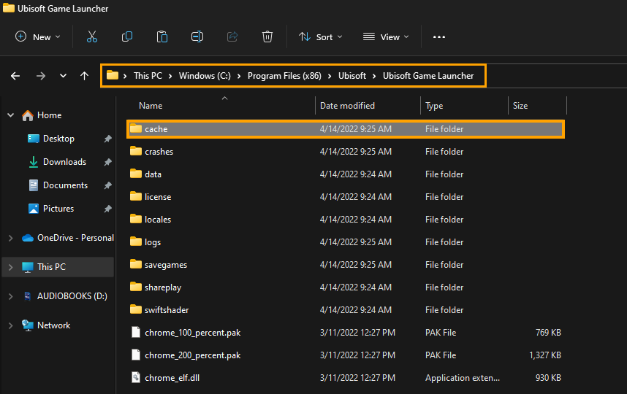Click This PC in the address breadcrumb
This screenshot has height=394, width=627.
point(148,75)
